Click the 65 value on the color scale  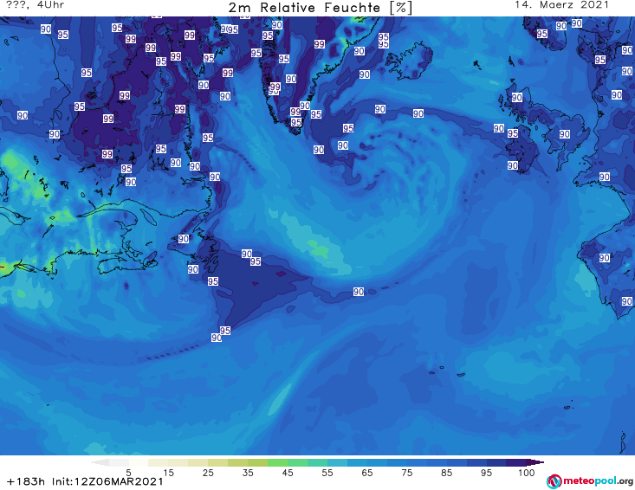[x=367, y=473]
